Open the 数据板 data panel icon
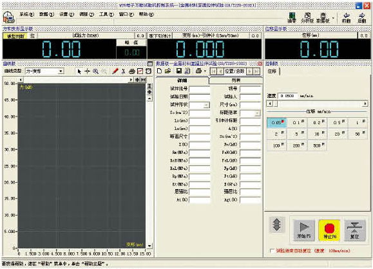 click(323, 18)
